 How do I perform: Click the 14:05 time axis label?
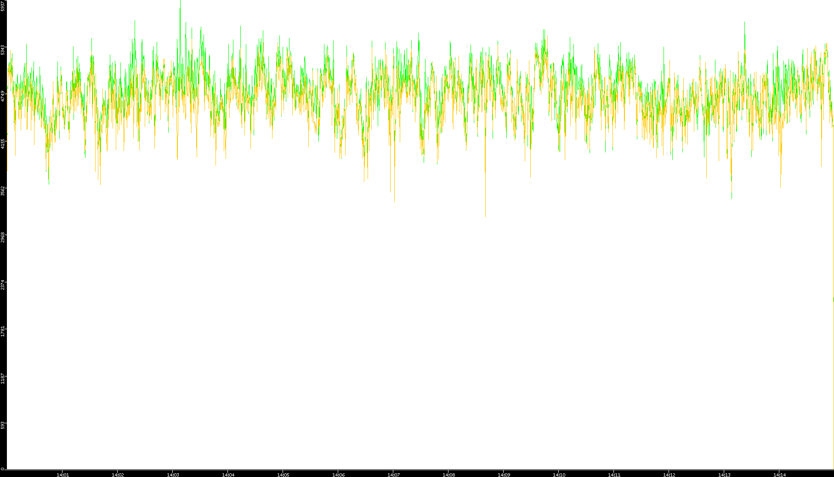click(283, 474)
